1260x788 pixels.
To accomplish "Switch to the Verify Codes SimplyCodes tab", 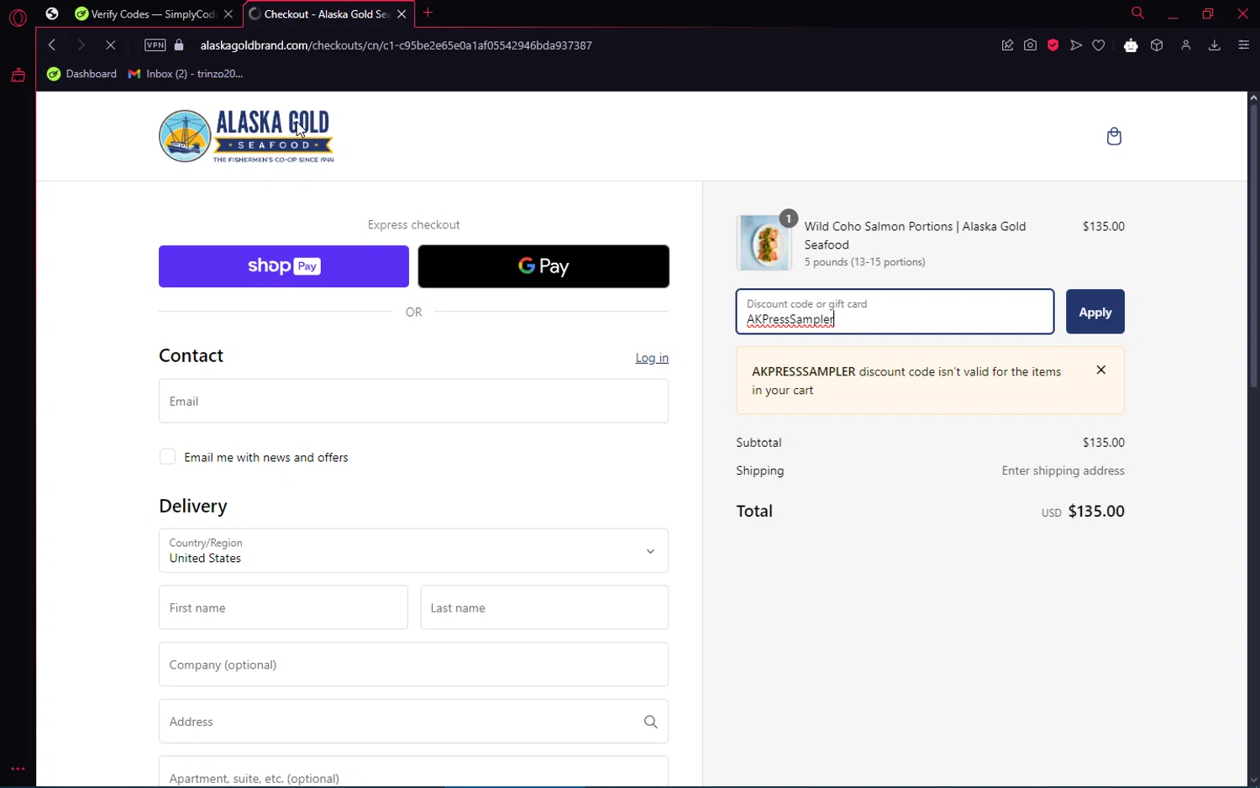I will coord(153,14).
